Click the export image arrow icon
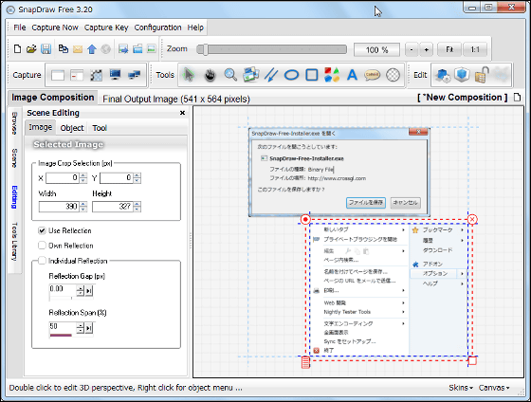This screenshot has width=531, height=402. (123, 49)
